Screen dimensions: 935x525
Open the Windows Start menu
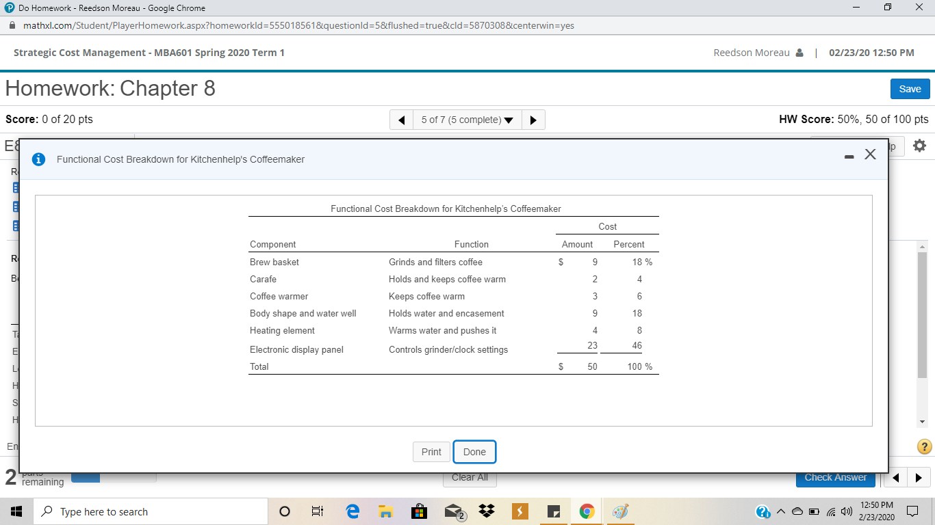click(x=15, y=511)
